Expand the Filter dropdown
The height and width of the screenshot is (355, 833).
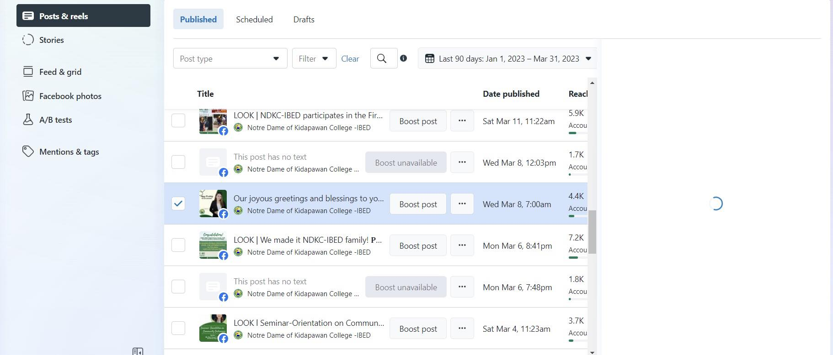[314, 58]
